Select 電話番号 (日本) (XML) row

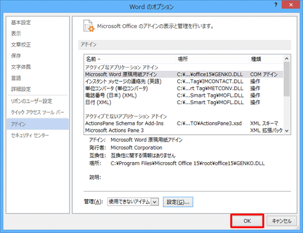click(x=184, y=96)
